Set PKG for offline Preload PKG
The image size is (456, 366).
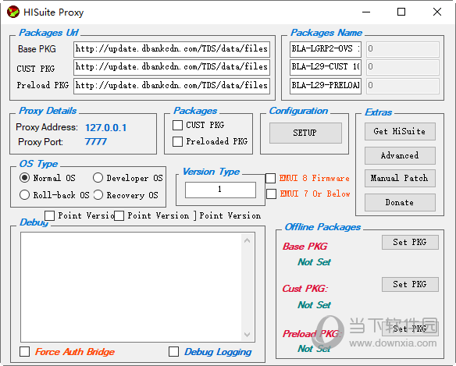pyautogui.click(x=410, y=329)
